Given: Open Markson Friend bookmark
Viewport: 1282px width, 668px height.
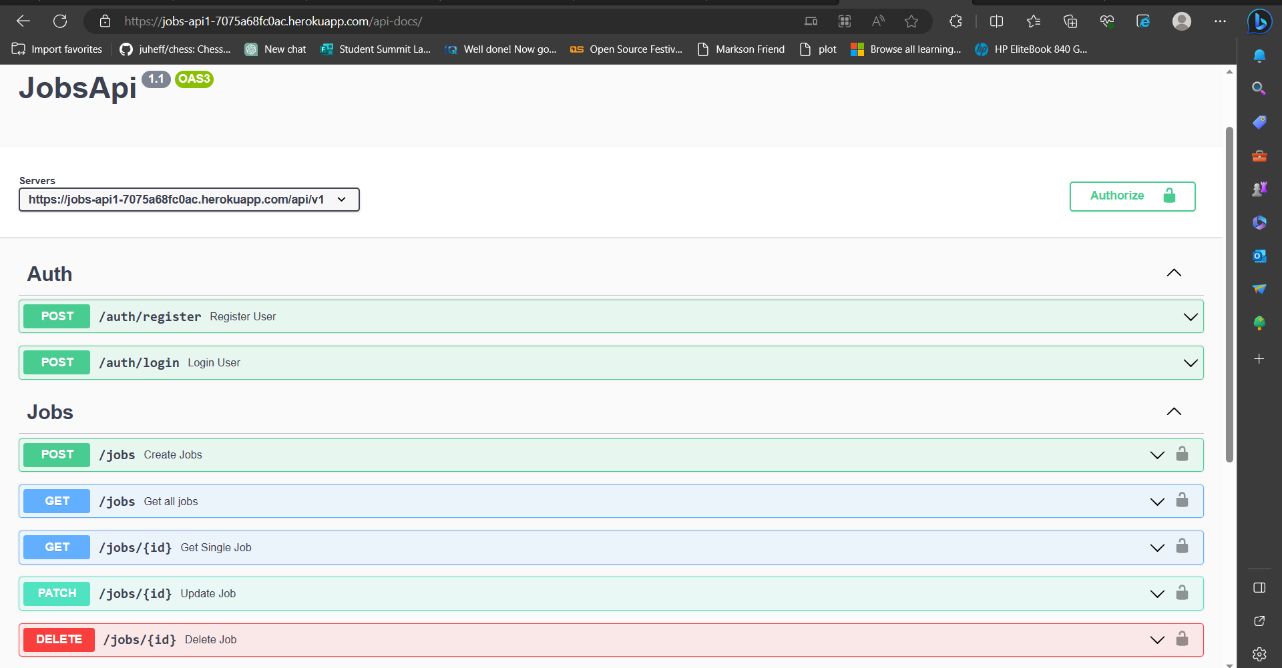Looking at the screenshot, I should tap(741, 49).
